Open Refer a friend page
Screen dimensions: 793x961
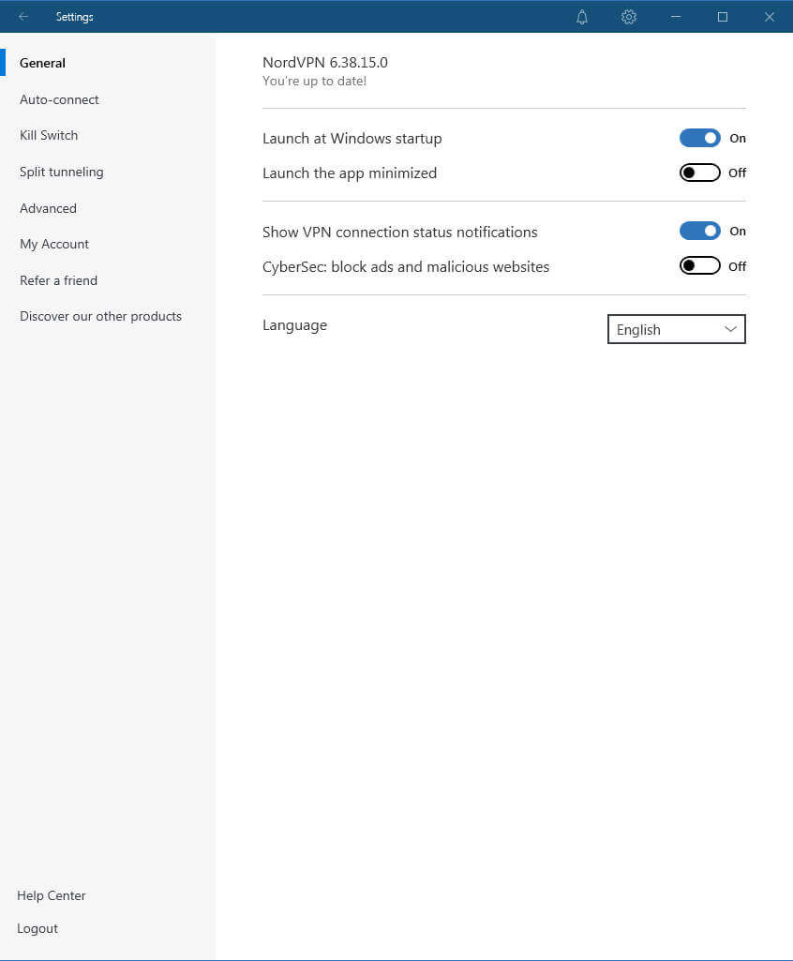click(58, 280)
